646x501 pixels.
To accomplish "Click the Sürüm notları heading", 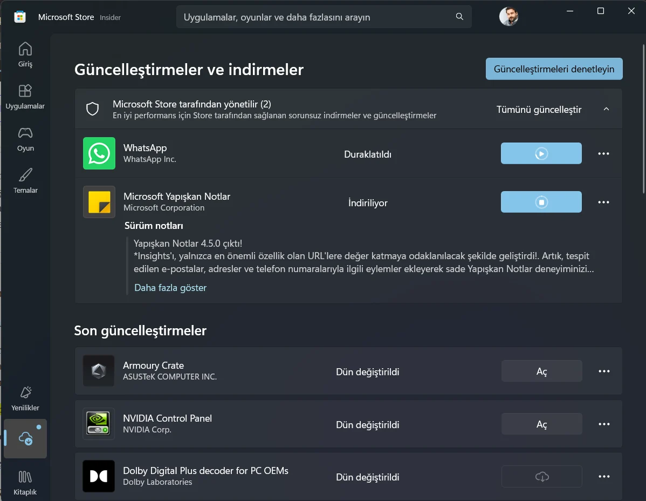I will [154, 226].
